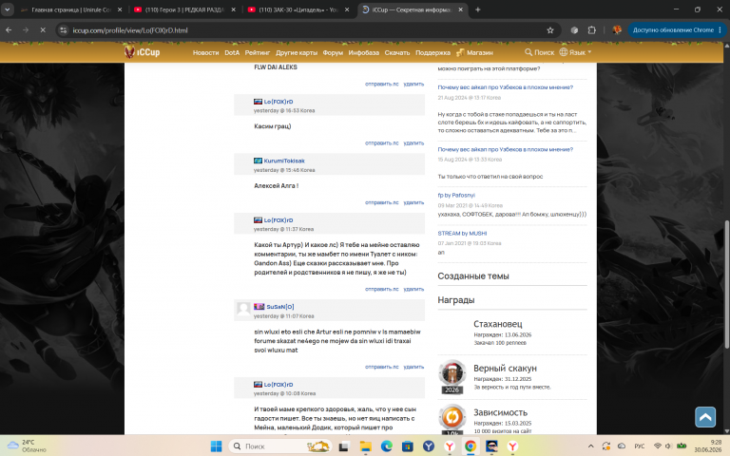Open the cube-shaped extension icon in toolbar
This screenshot has height=456, width=730.
pos(574,30)
